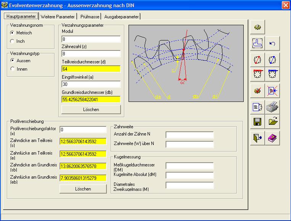Click the Zahnweite (W) über N field
The height and width of the screenshot is (221, 291).
pyautogui.click(x=190, y=144)
